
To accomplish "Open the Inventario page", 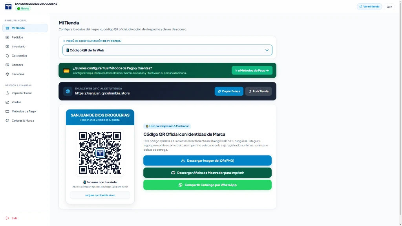I will point(25,46).
